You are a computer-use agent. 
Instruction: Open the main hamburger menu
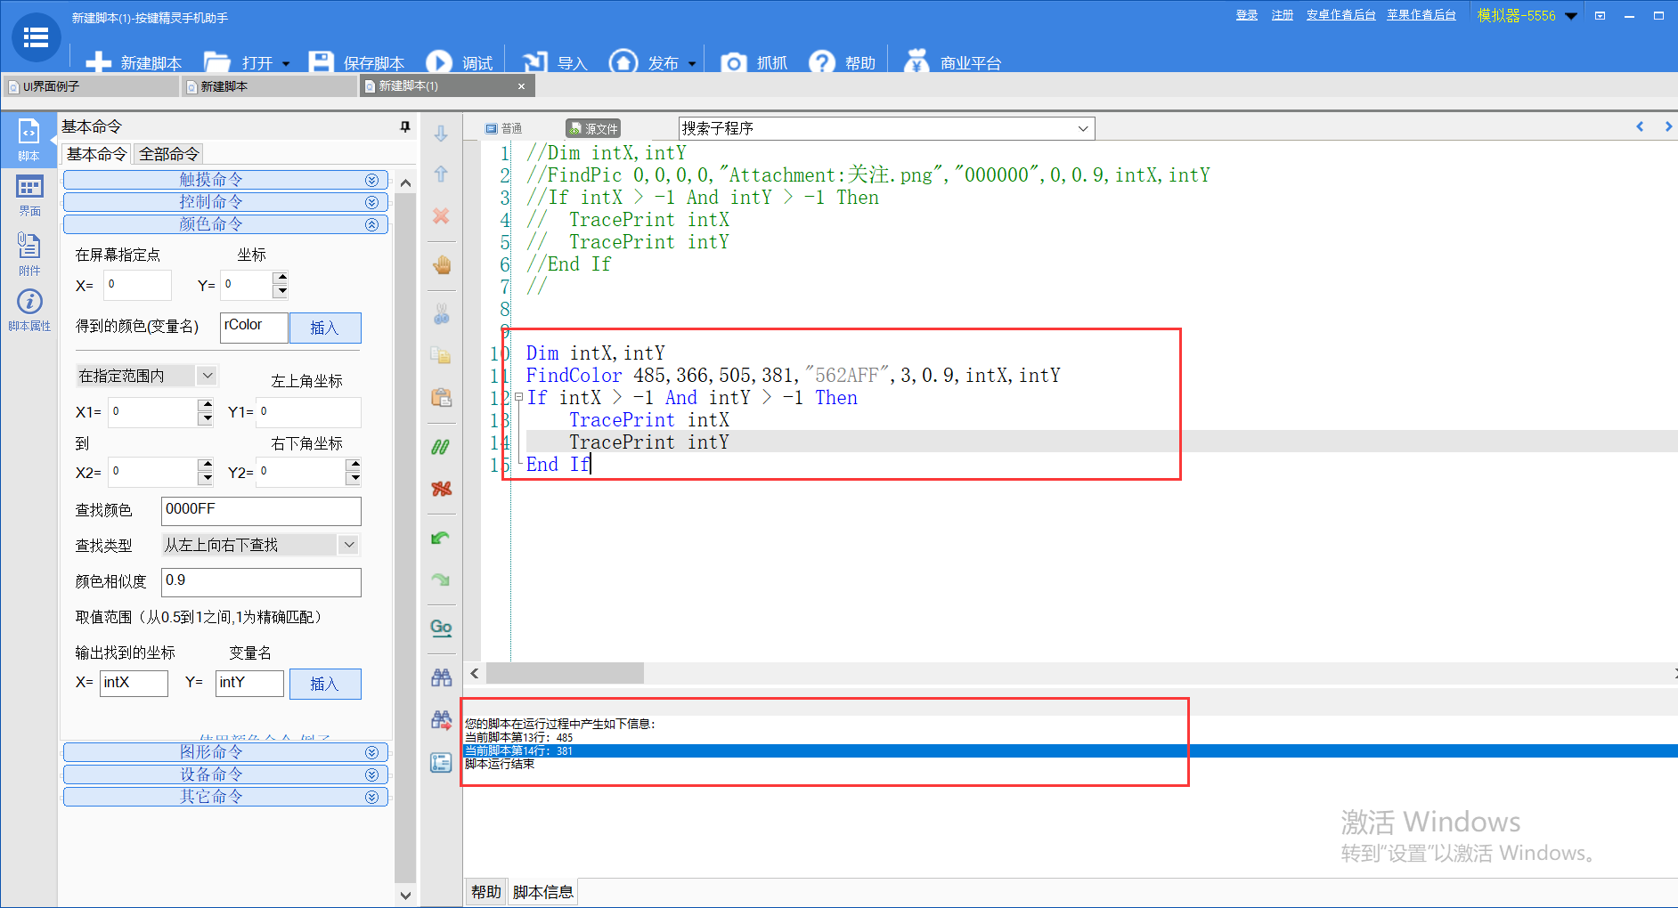point(36,37)
